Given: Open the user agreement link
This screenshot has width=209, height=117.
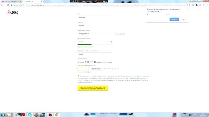Looking at the screenshot, I should (x=131, y=76).
